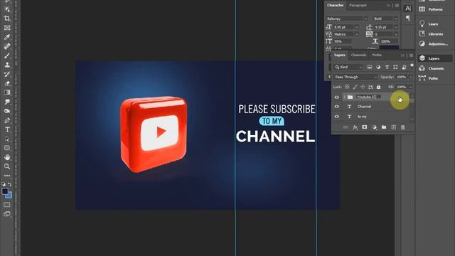The image size is (455, 256).
Task: Swap foreground and background colors
Action: tap(9, 184)
